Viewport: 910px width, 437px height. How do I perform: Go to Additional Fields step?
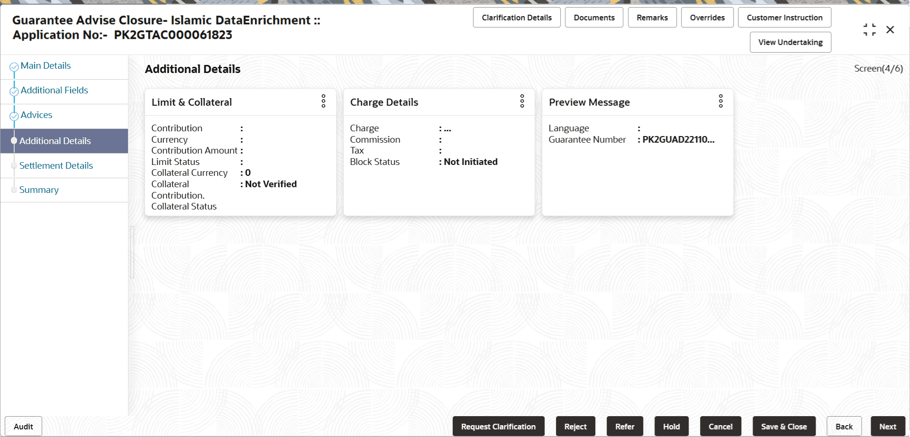coord(55,91)
